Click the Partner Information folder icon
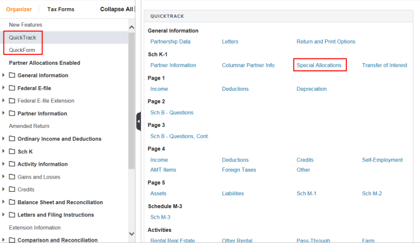Image resolution: width=420 pixels, height=243 pixels. 12,113
